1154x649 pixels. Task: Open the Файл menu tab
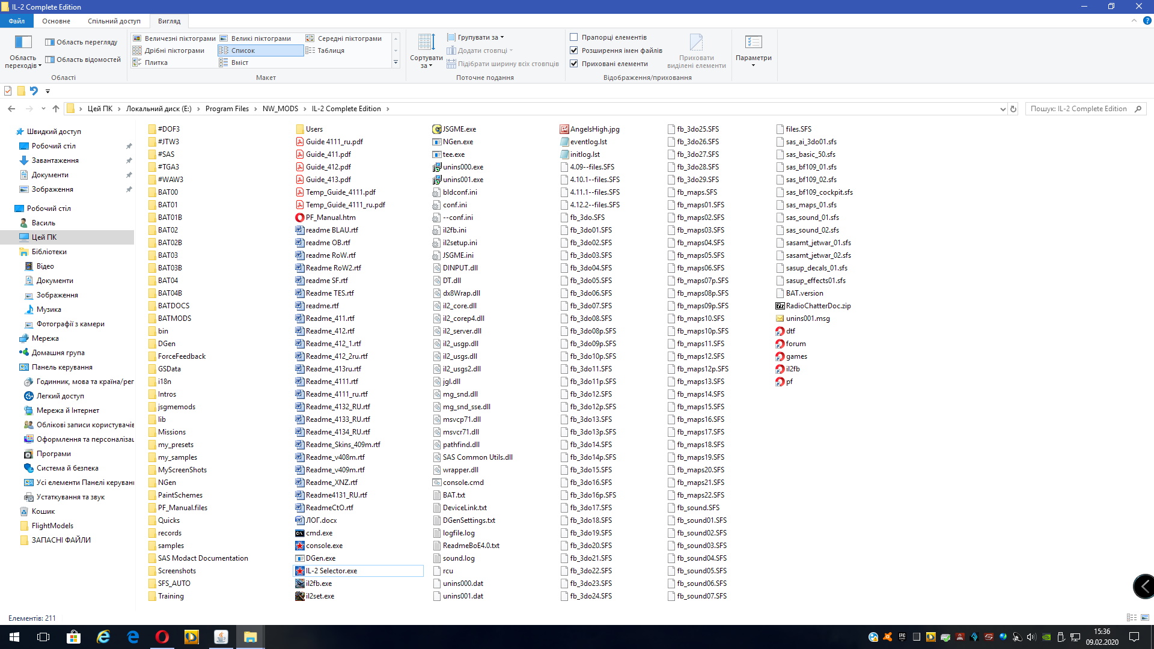[17, 21]
